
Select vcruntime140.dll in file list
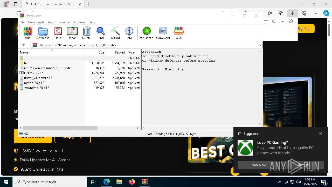point(79,88)
